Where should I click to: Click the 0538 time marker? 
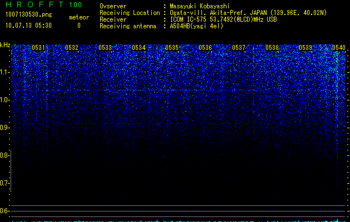click(272, 48)
